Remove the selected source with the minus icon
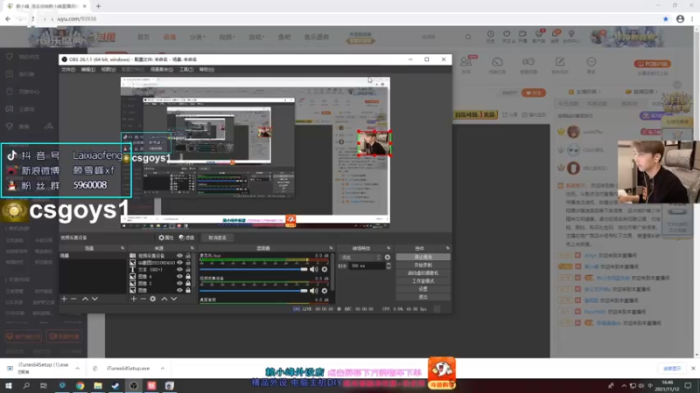Viewport: 700px width, 393px height. (x=143, y=299)
